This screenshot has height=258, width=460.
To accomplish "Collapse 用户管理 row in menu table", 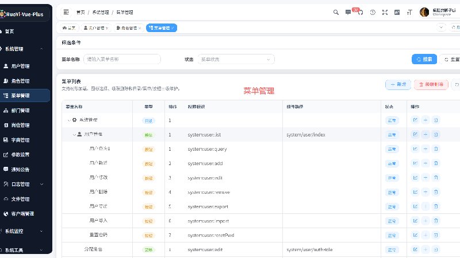I will [x=74, y=135].
